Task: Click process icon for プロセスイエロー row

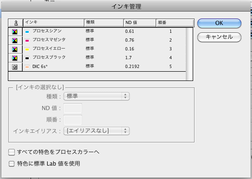Action: point(15,49)
